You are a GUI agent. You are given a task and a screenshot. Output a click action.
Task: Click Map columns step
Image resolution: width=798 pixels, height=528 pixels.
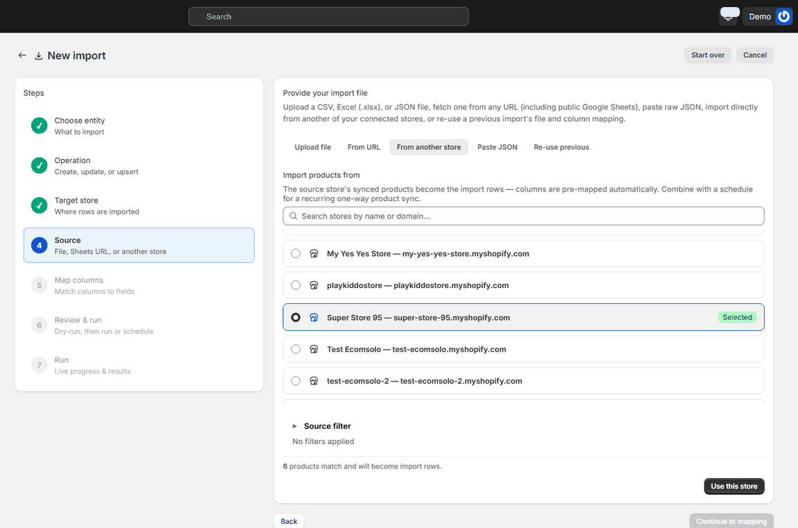[139, 285]
